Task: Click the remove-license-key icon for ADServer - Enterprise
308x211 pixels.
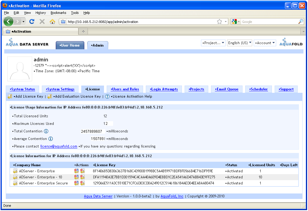Action: pyautogui.click(x=82, y=171)
